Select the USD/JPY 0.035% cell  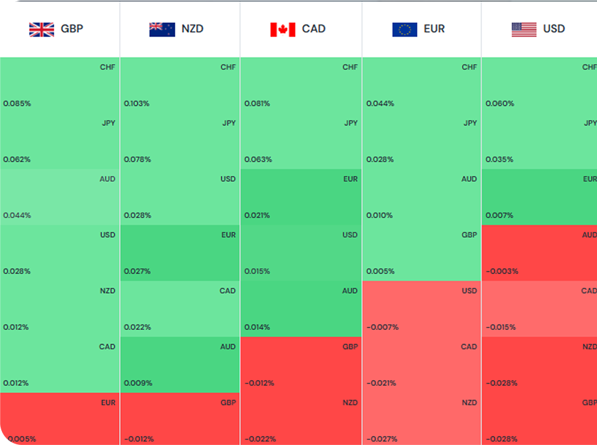(x=539, y=141)
